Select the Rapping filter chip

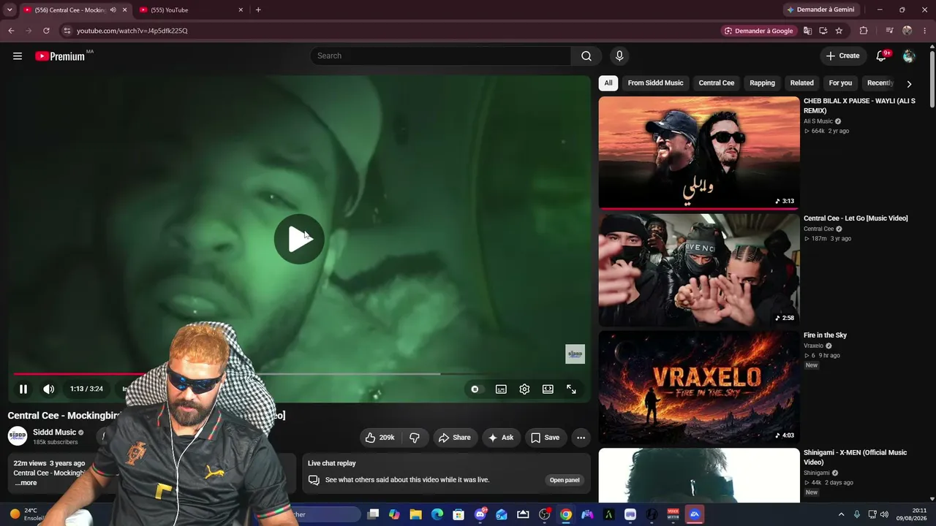point(762,83)
